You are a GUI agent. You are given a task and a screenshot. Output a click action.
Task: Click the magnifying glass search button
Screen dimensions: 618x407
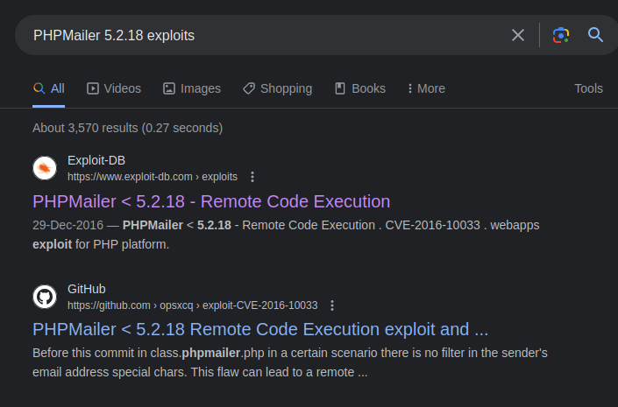click(596, 35)
